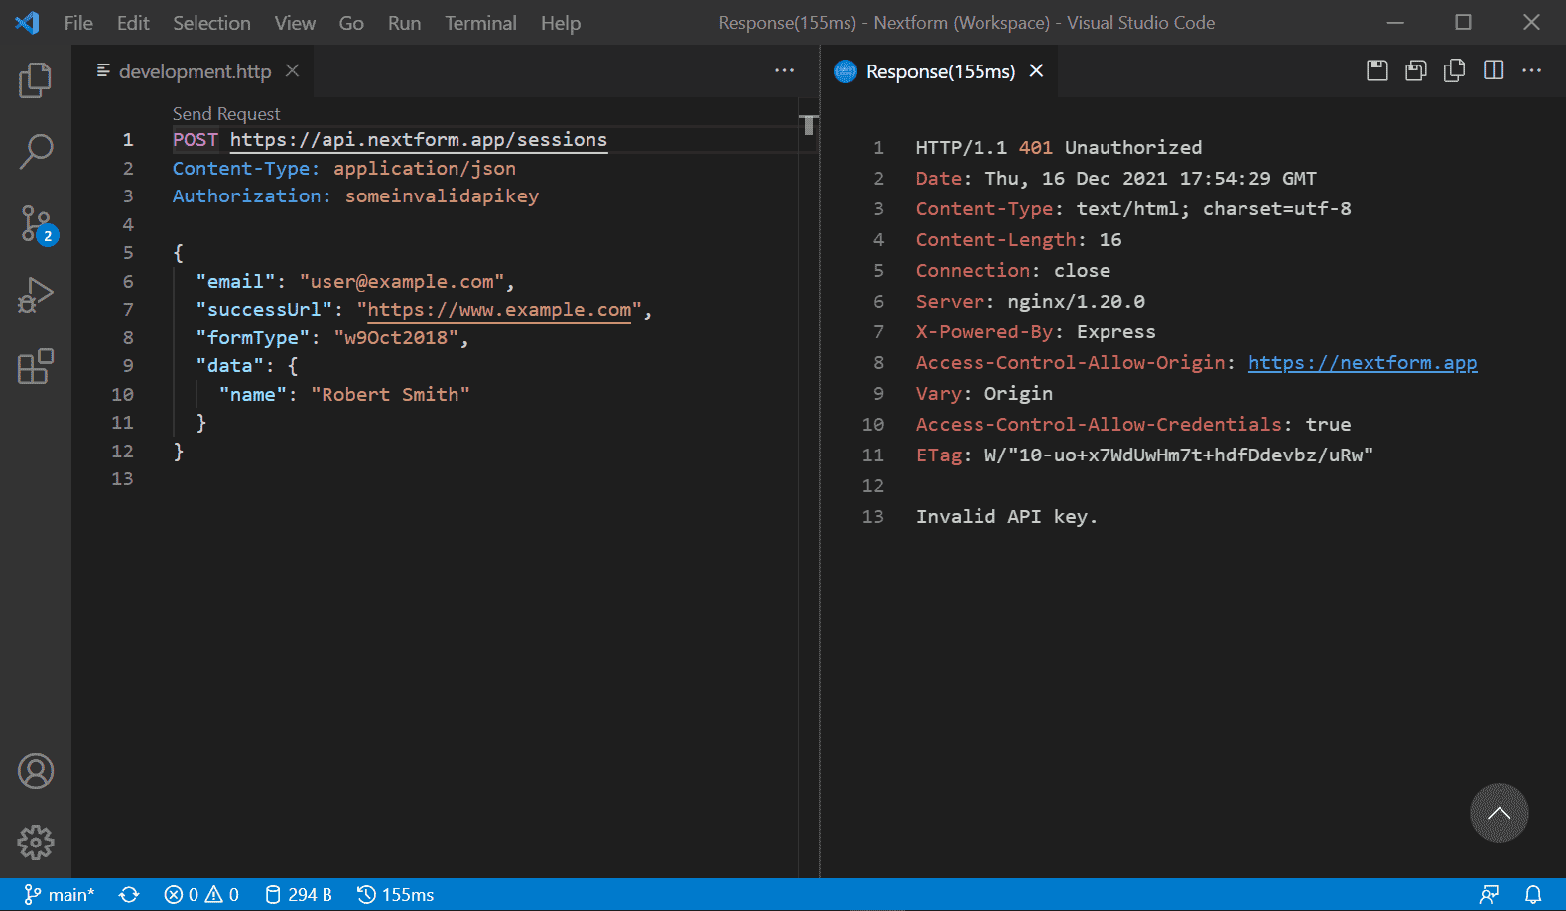1566x911 pixels.
Task: Open notifications bell in status bar
Action: click(x=1533, y=895)
